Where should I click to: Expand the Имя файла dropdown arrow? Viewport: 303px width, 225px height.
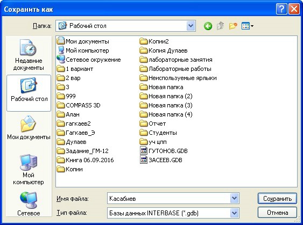(x=234, y=198)
